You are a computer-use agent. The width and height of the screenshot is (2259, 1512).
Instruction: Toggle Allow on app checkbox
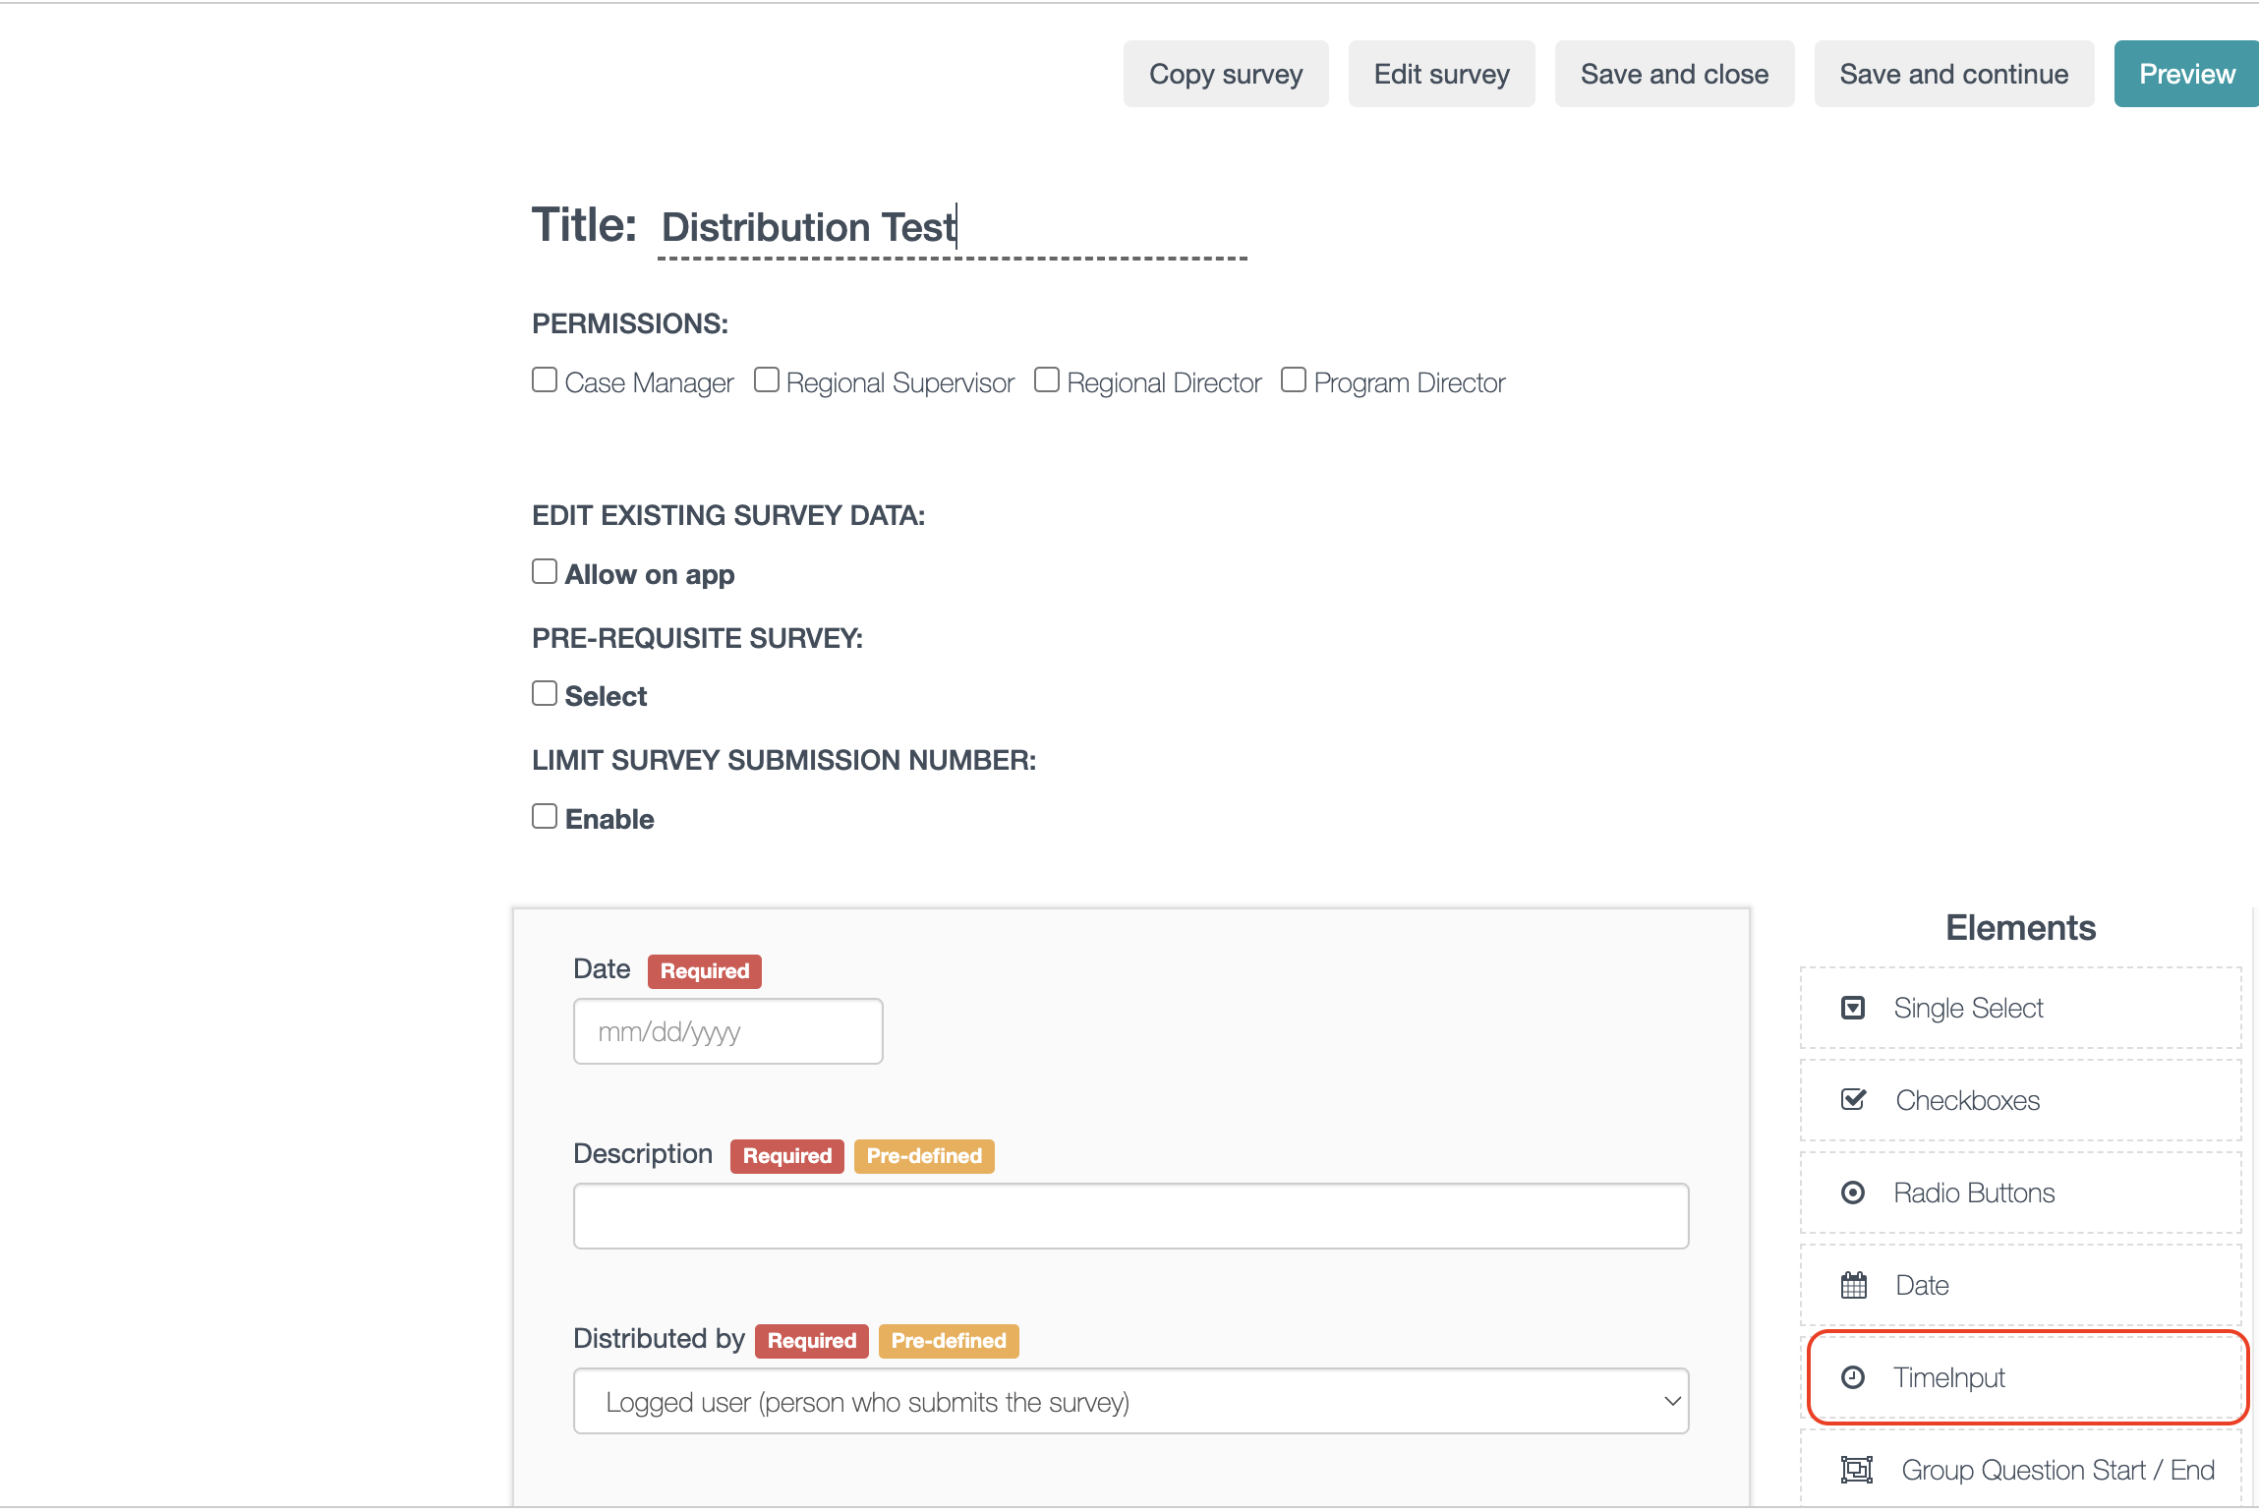pos(545,572)
